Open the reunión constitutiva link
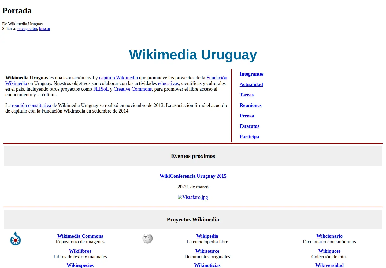The height and width of the screenshot is (268, 386). tap(31, 105)
